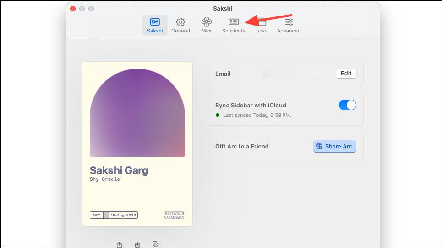Viewport: 442px width, 248px height.
Task: Toggle Sync Sidebar with iCloud switch
Action: pos(347,105)
